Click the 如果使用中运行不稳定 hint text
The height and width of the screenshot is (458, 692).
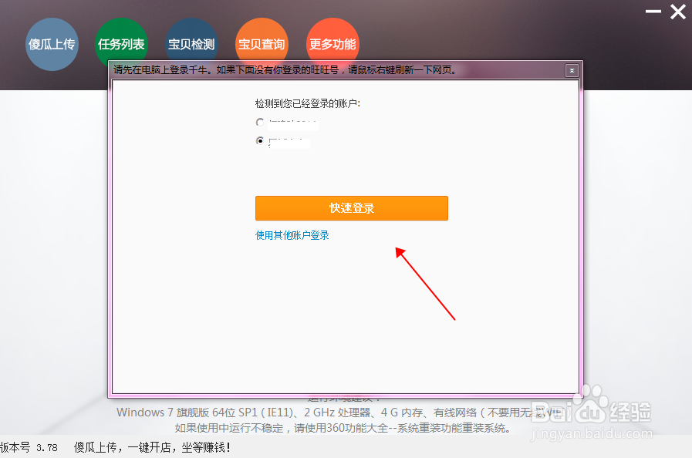click(343, 428)
